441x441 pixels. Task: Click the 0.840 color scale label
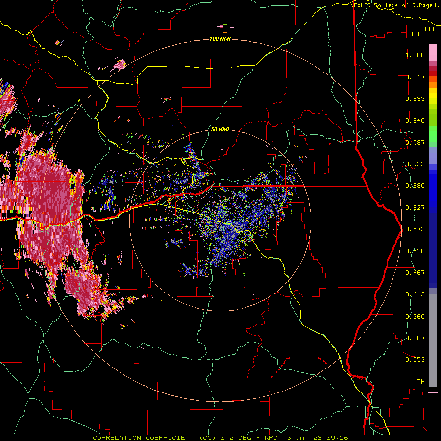click(x=415, y=121)
